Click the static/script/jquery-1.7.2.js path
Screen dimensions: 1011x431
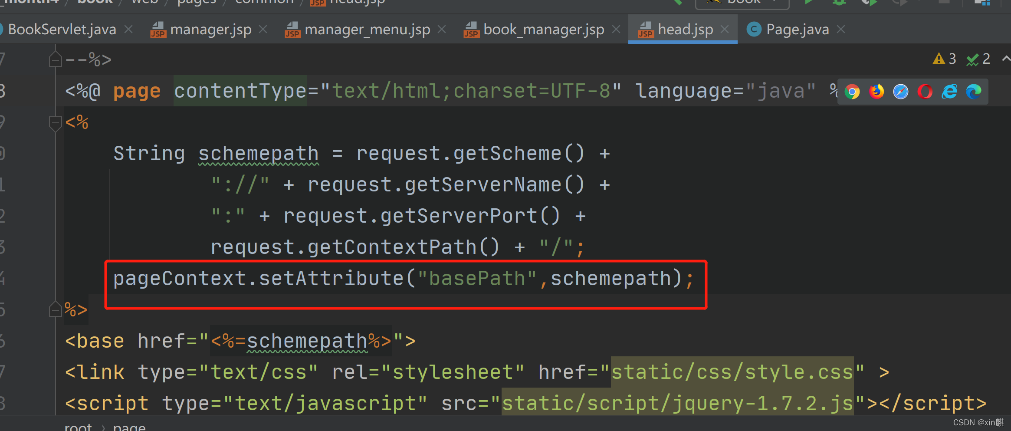coord(677,404)
